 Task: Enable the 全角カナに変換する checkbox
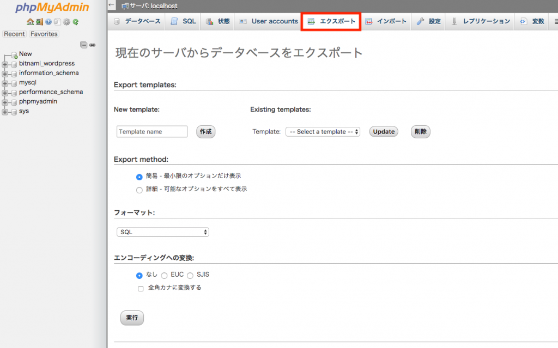(141, 288)
